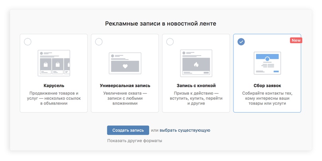
Task: Click the Собирайте контакты description text
Action: tap(267, 98)
